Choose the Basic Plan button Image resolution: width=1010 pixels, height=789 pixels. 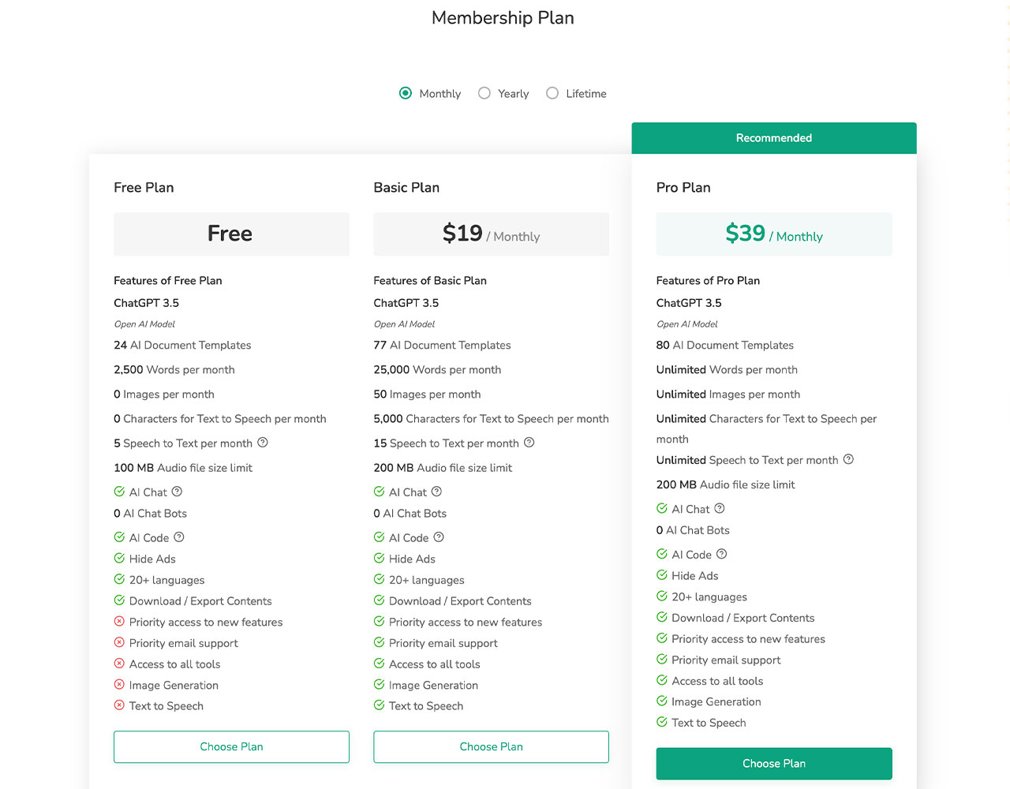point(491,746)
